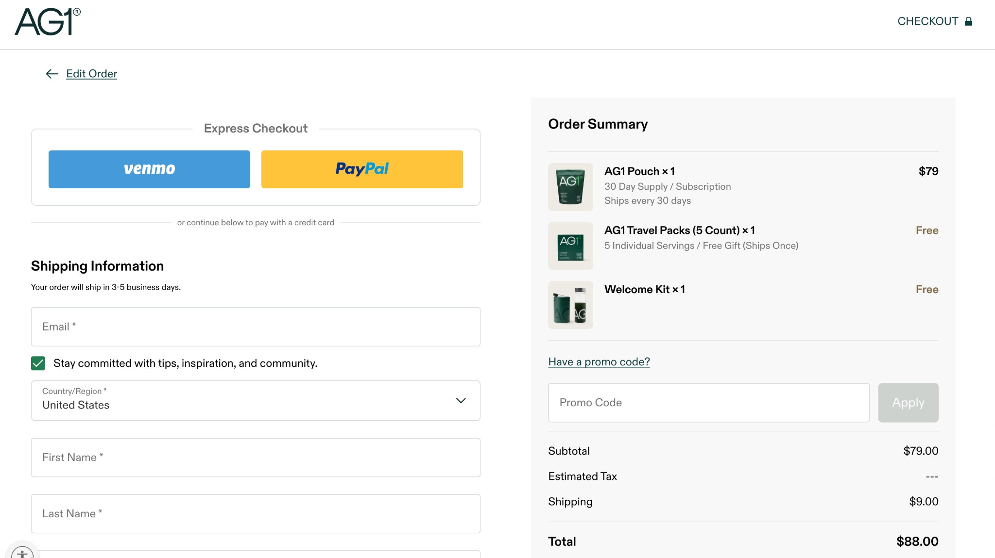Focus the First Name field
This screenshot has width=995, height=558.
click(x=256, y=458)
